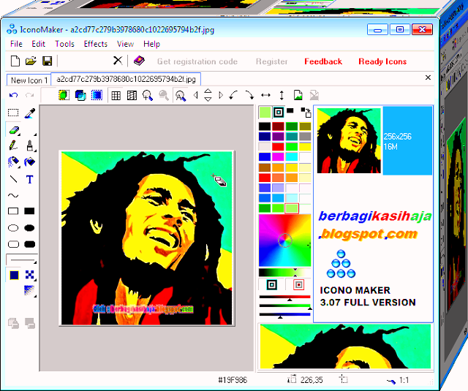Image resolution: width=468 pixels, height=391 pixels.
Task: Click Feedback link
Action: click(323, 61)
